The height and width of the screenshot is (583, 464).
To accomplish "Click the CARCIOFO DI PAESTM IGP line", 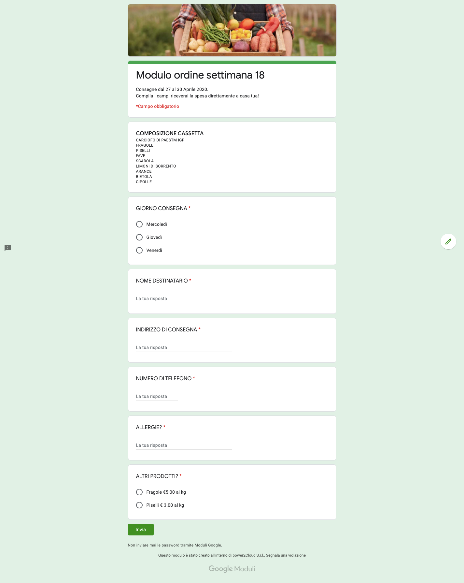I will tap(160, 140).
